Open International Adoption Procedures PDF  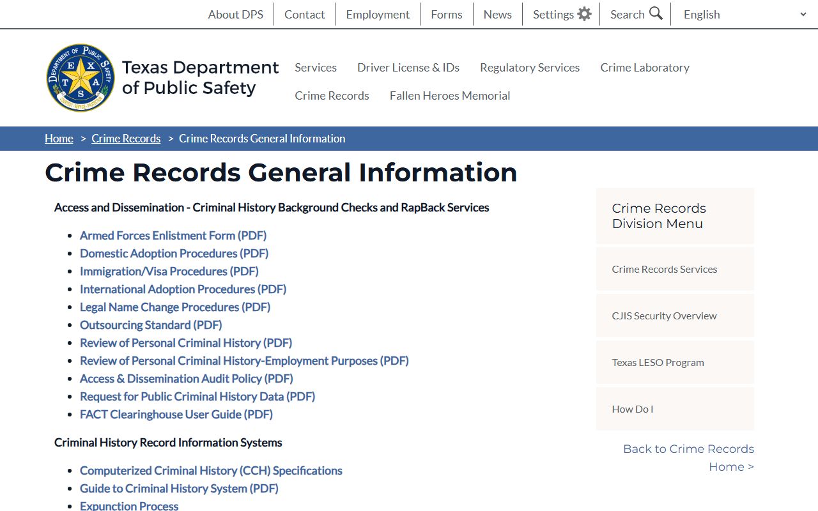[x=183, y=289]
